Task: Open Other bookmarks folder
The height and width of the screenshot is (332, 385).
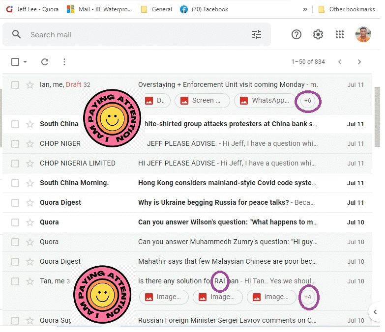Action: (x=346, y=9)
